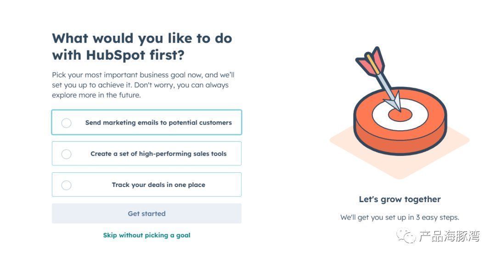This screenshot has width=496, height=258.
Task: Click the 'Let's grow together' heading
Action: pyautogui.click(x=400, y=199)
